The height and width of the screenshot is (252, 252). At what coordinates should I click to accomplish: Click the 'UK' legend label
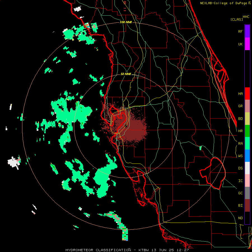[241, 44]
